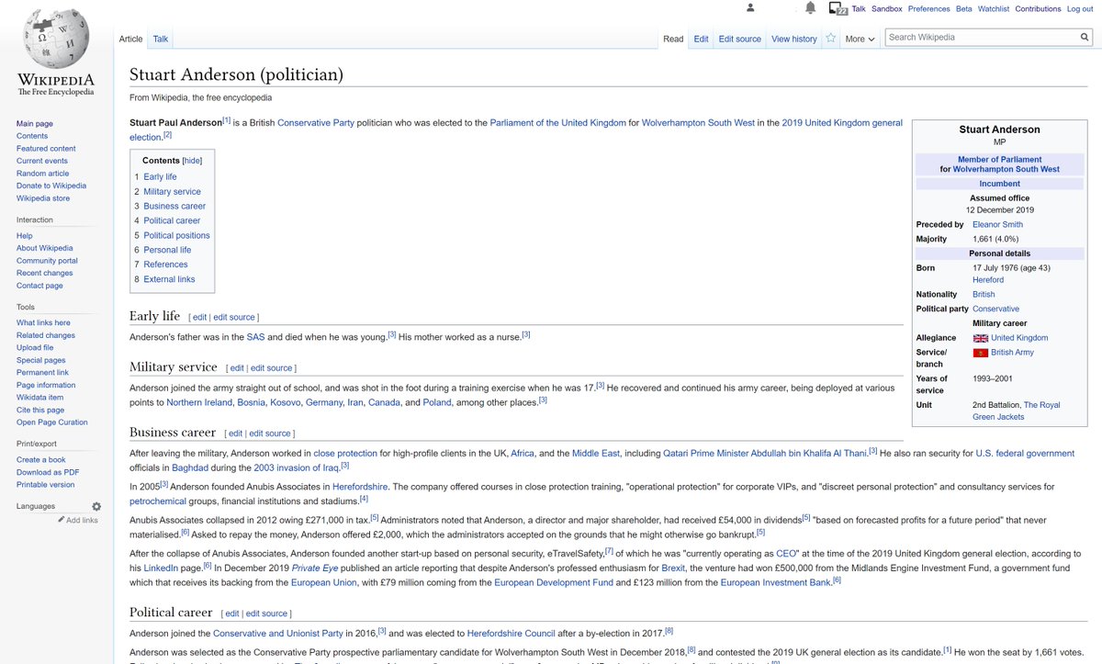
Task: Open user Talk link in top bar
Action: (x=859, y=8)
